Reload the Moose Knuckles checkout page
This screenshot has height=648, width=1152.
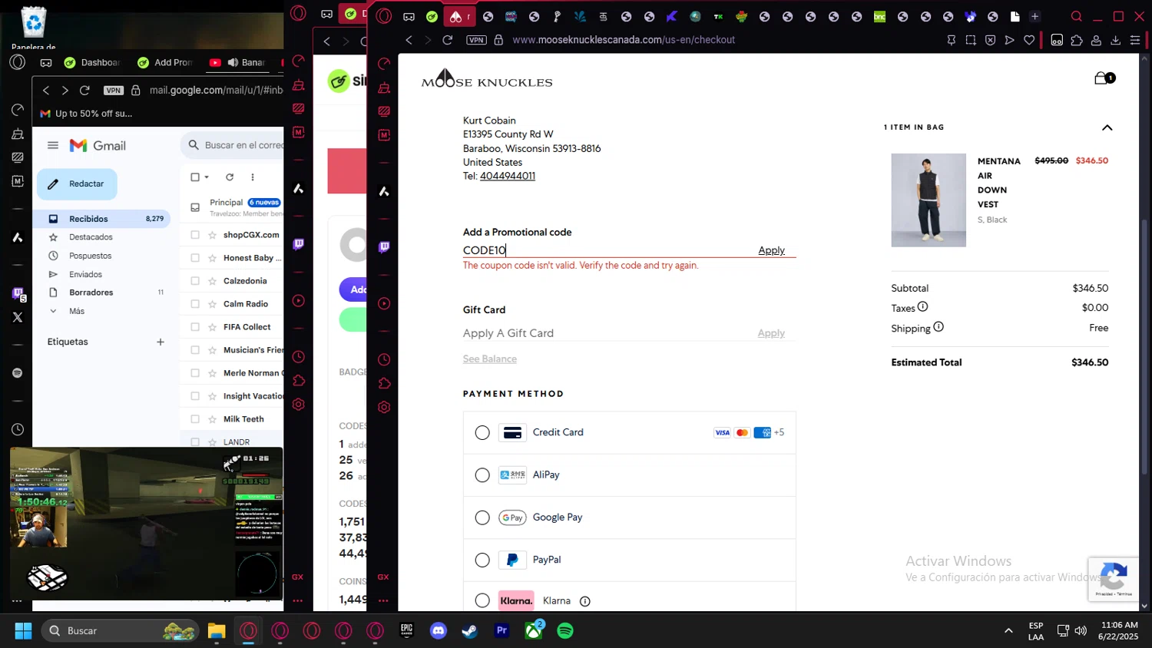(448, 40)
